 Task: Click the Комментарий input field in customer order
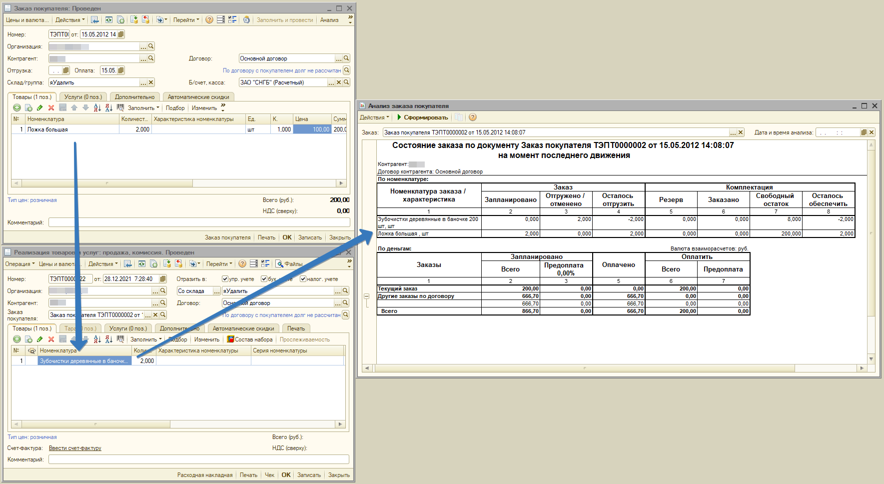coord(199,222)
